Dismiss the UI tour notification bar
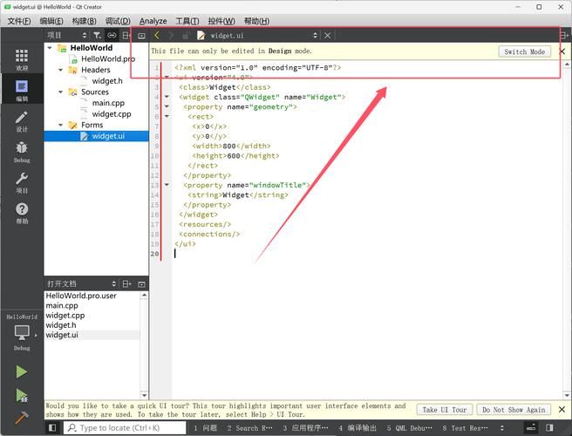572x436 pixels. [562, 409]
